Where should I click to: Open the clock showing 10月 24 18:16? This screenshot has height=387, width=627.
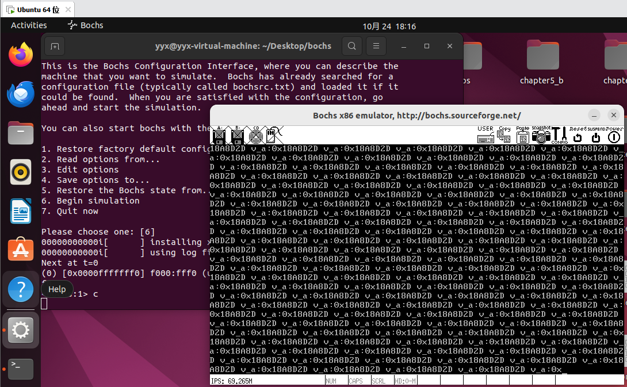[389, 26]
